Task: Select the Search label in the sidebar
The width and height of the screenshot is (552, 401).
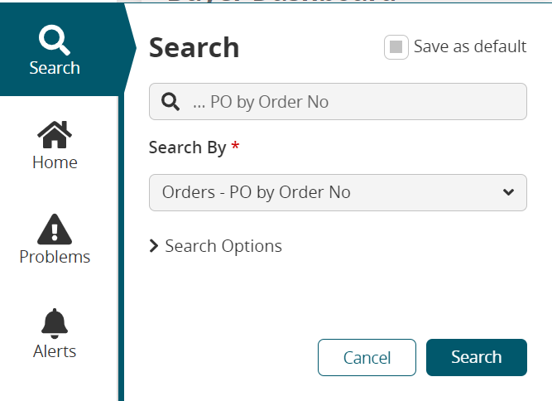Action: (55, 68)
